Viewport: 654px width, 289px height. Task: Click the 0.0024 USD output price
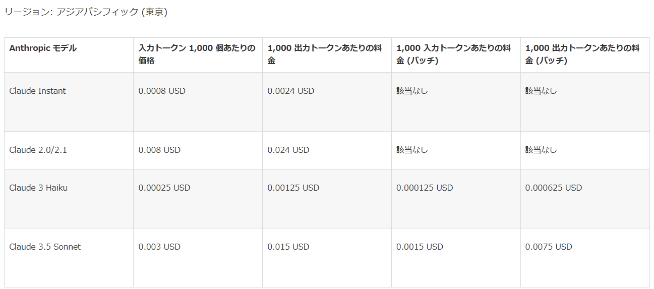click(x=291, y=91)
